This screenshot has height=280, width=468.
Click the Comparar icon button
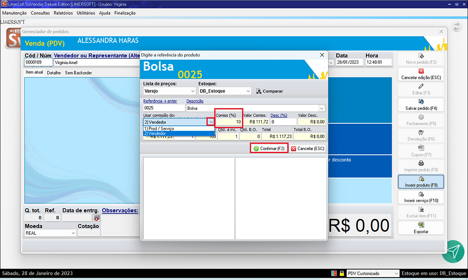tap(269, 91)
